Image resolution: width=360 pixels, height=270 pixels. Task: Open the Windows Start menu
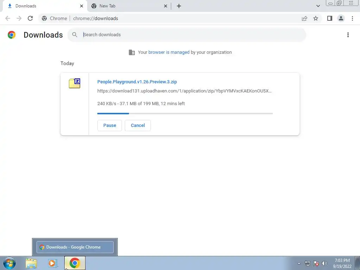pos(9,263)
